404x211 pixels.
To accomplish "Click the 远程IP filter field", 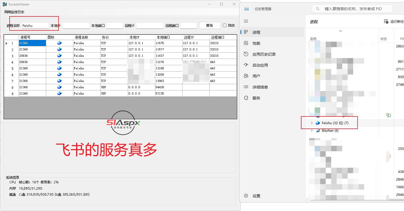I will coord(150,25).
